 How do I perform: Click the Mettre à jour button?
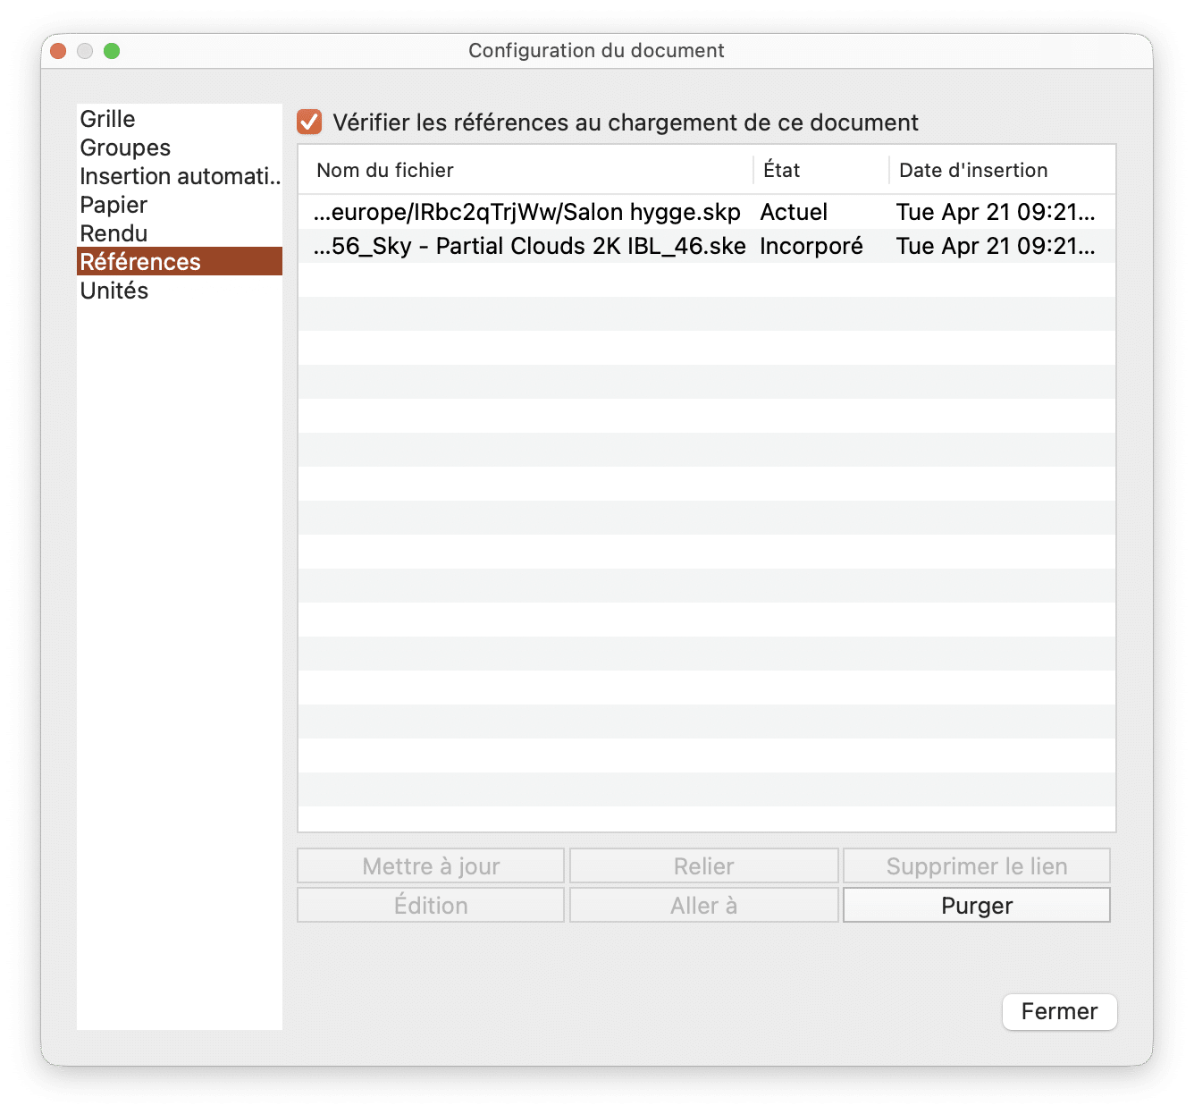pos(431,866)
